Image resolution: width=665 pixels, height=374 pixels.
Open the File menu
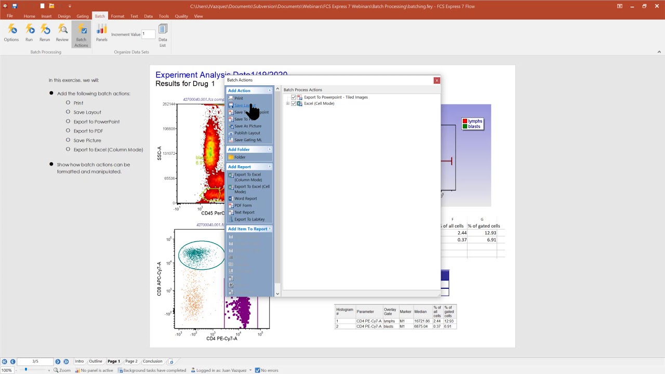coord(10,16)
